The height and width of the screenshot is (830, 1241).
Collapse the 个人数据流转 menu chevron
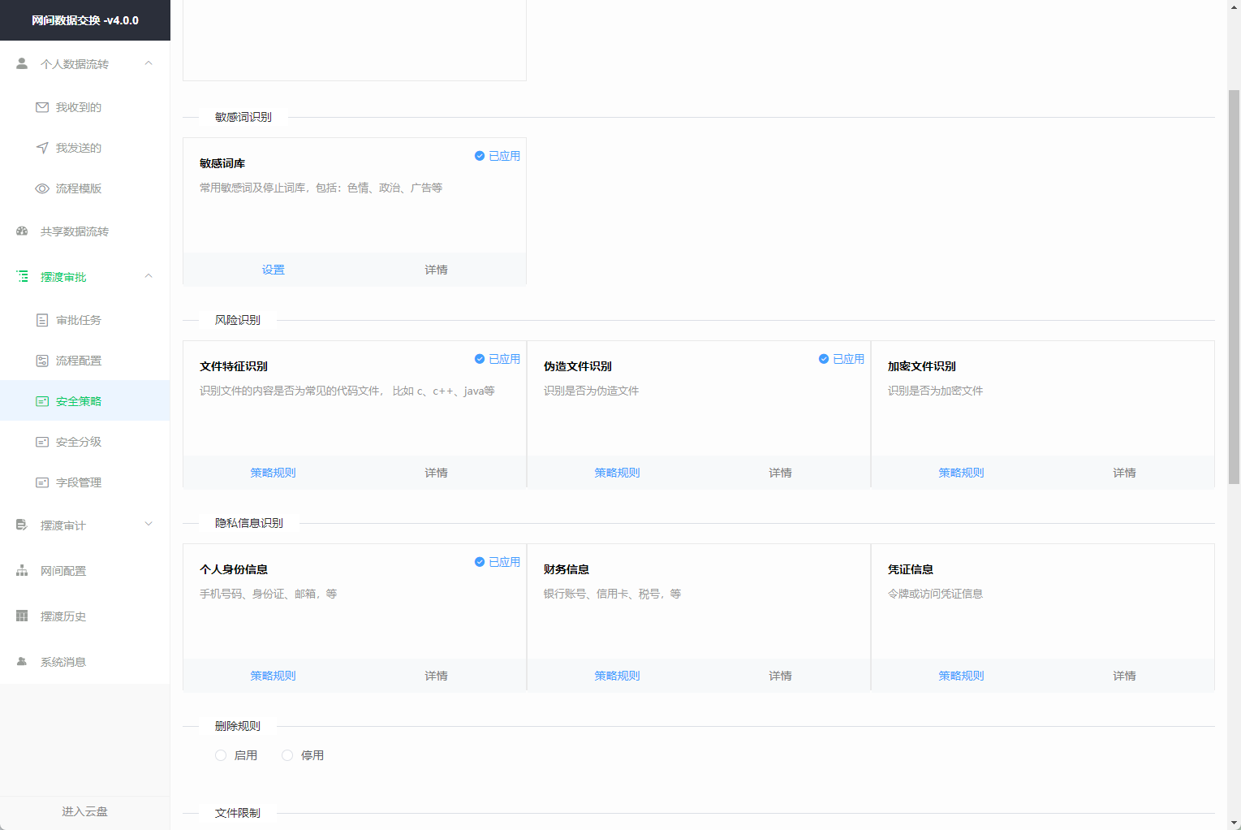pos(149,63)
